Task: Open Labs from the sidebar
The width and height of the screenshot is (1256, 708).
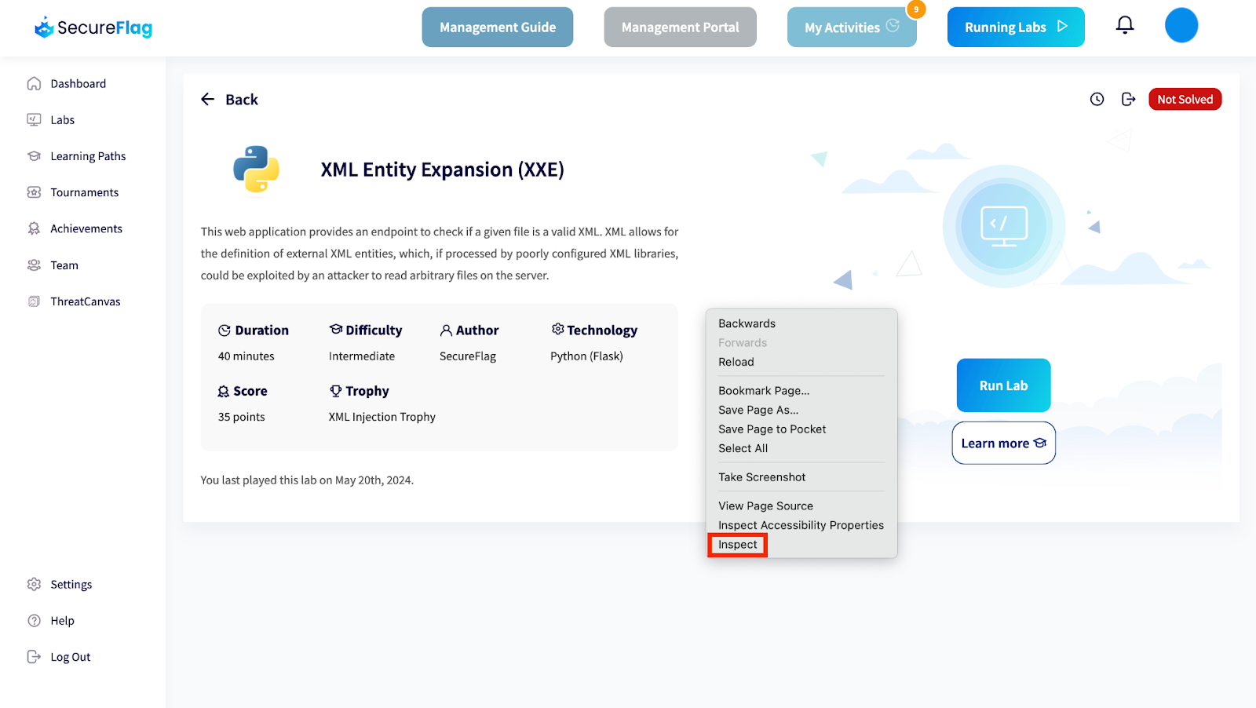Action: click(x=62, y=120)
